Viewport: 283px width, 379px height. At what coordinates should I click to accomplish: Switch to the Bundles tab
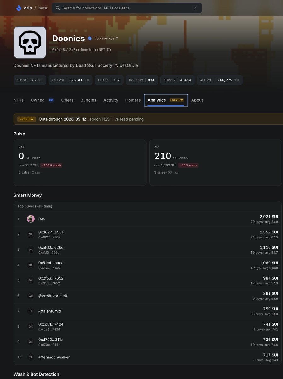tap(88, 100)
